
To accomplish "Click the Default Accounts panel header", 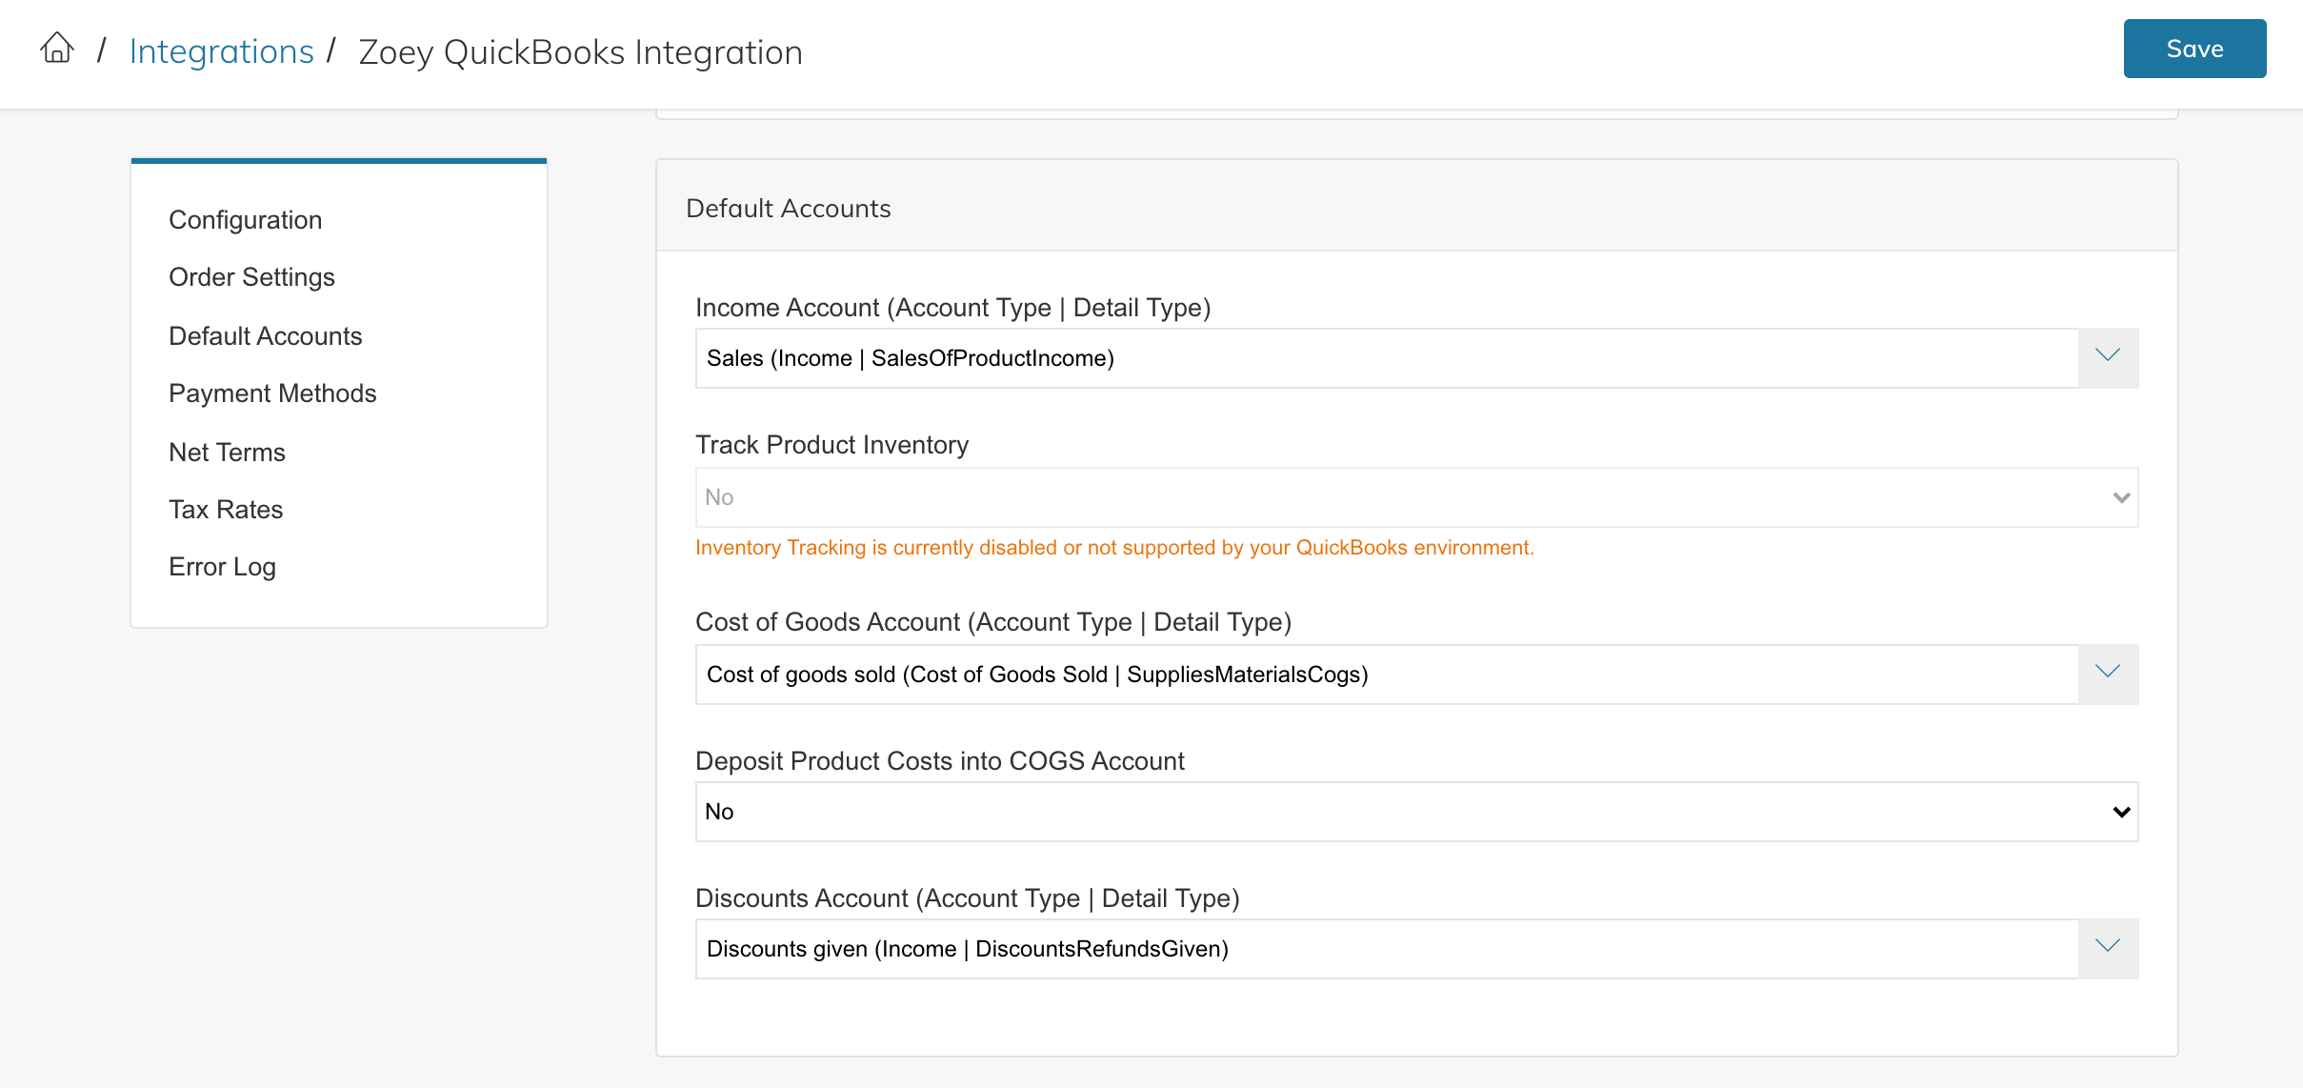I will click(788, 209).
